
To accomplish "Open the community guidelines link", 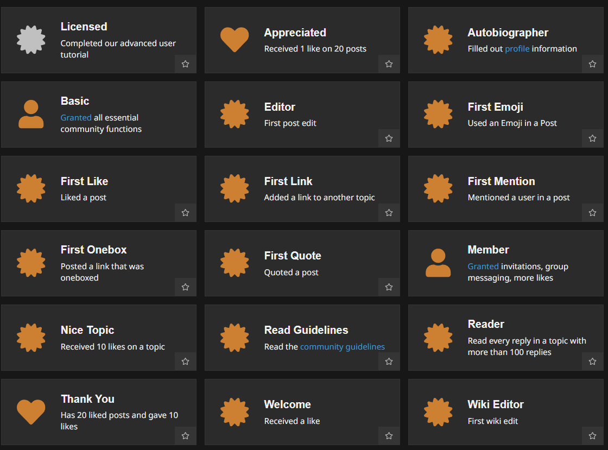I will click(x=343, y=346).
